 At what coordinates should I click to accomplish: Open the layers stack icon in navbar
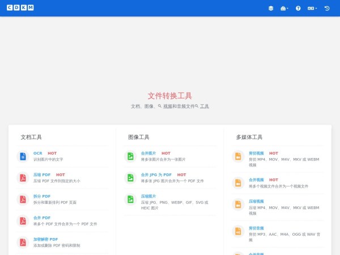point(271,8)
